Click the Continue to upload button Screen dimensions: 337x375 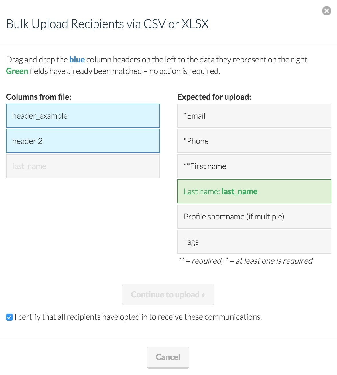pyautogui.click(x=168, y=294)
